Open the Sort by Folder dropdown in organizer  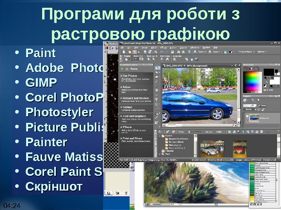(x=220, y=132)
